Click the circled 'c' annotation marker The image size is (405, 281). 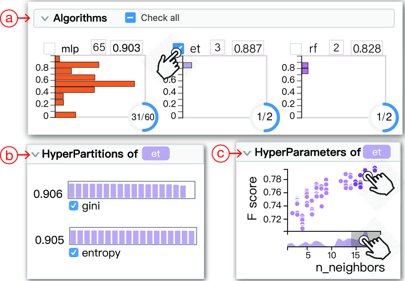pyautogui.click(x=221, y=153)
